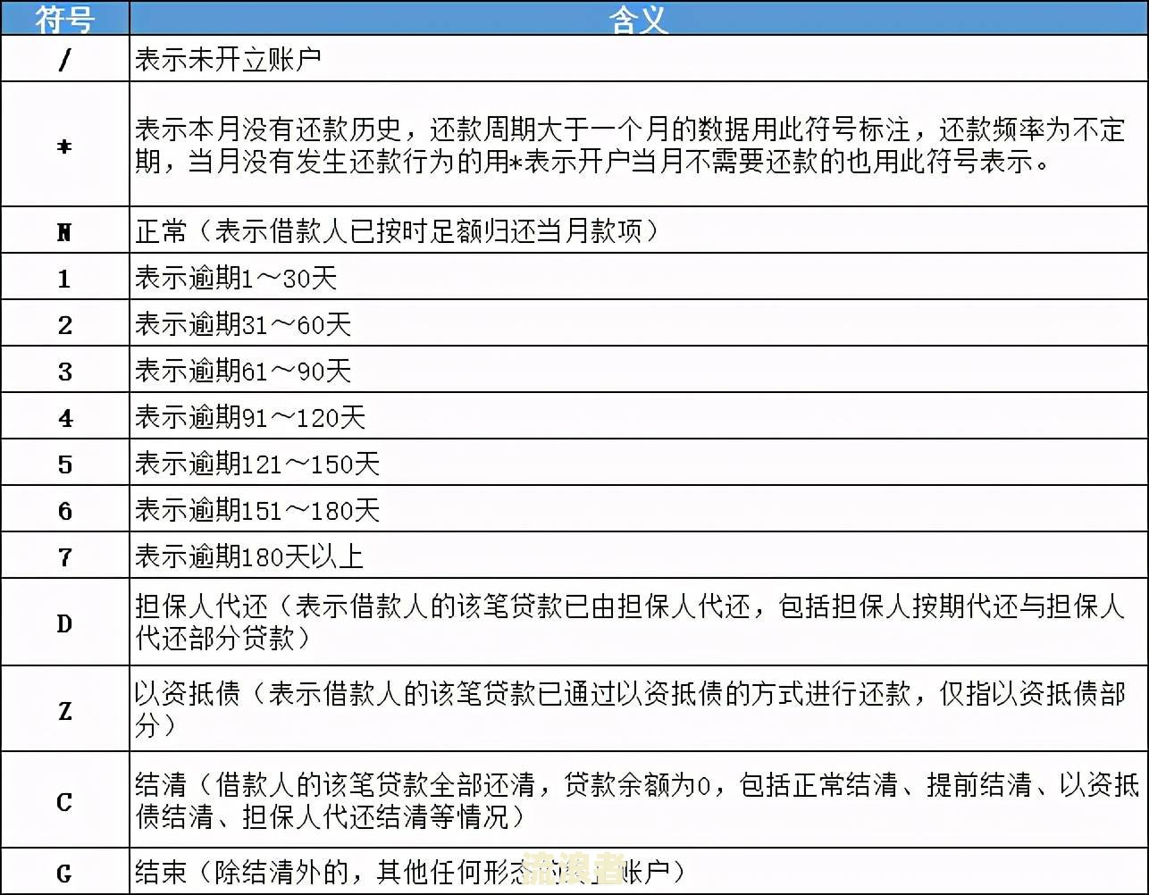
Task: Click the cell starting 以资抵债
Action: tap(639, 708)
